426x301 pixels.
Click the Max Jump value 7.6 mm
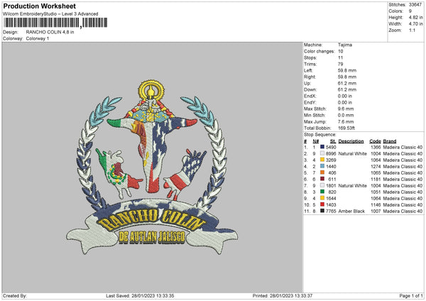point(346,121)
